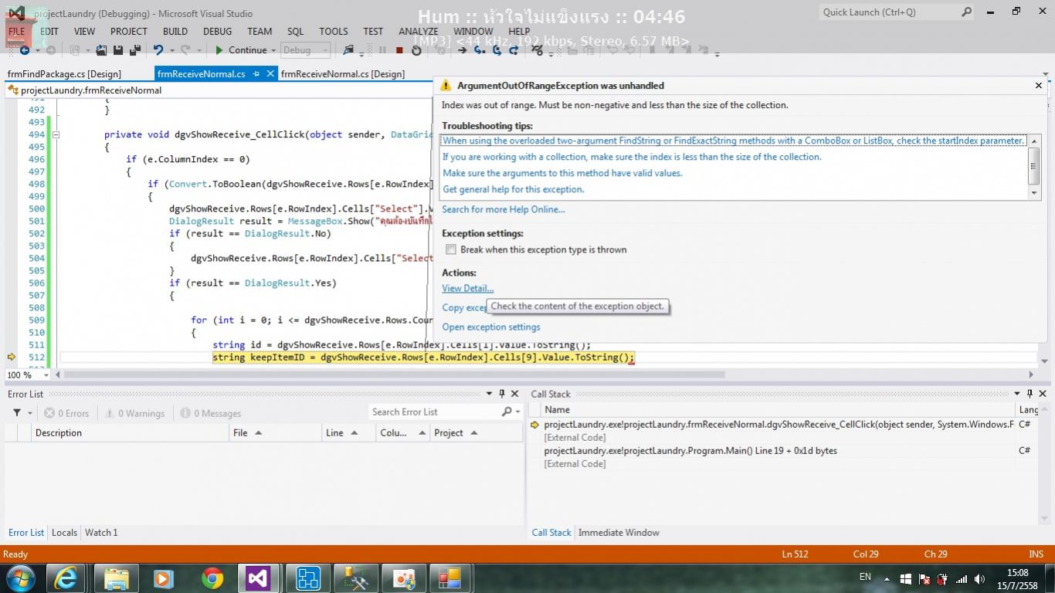Open the Undo history dropdown arrow
The height and width of the screenshot is (593, 1055).
[x=171, y=50]
